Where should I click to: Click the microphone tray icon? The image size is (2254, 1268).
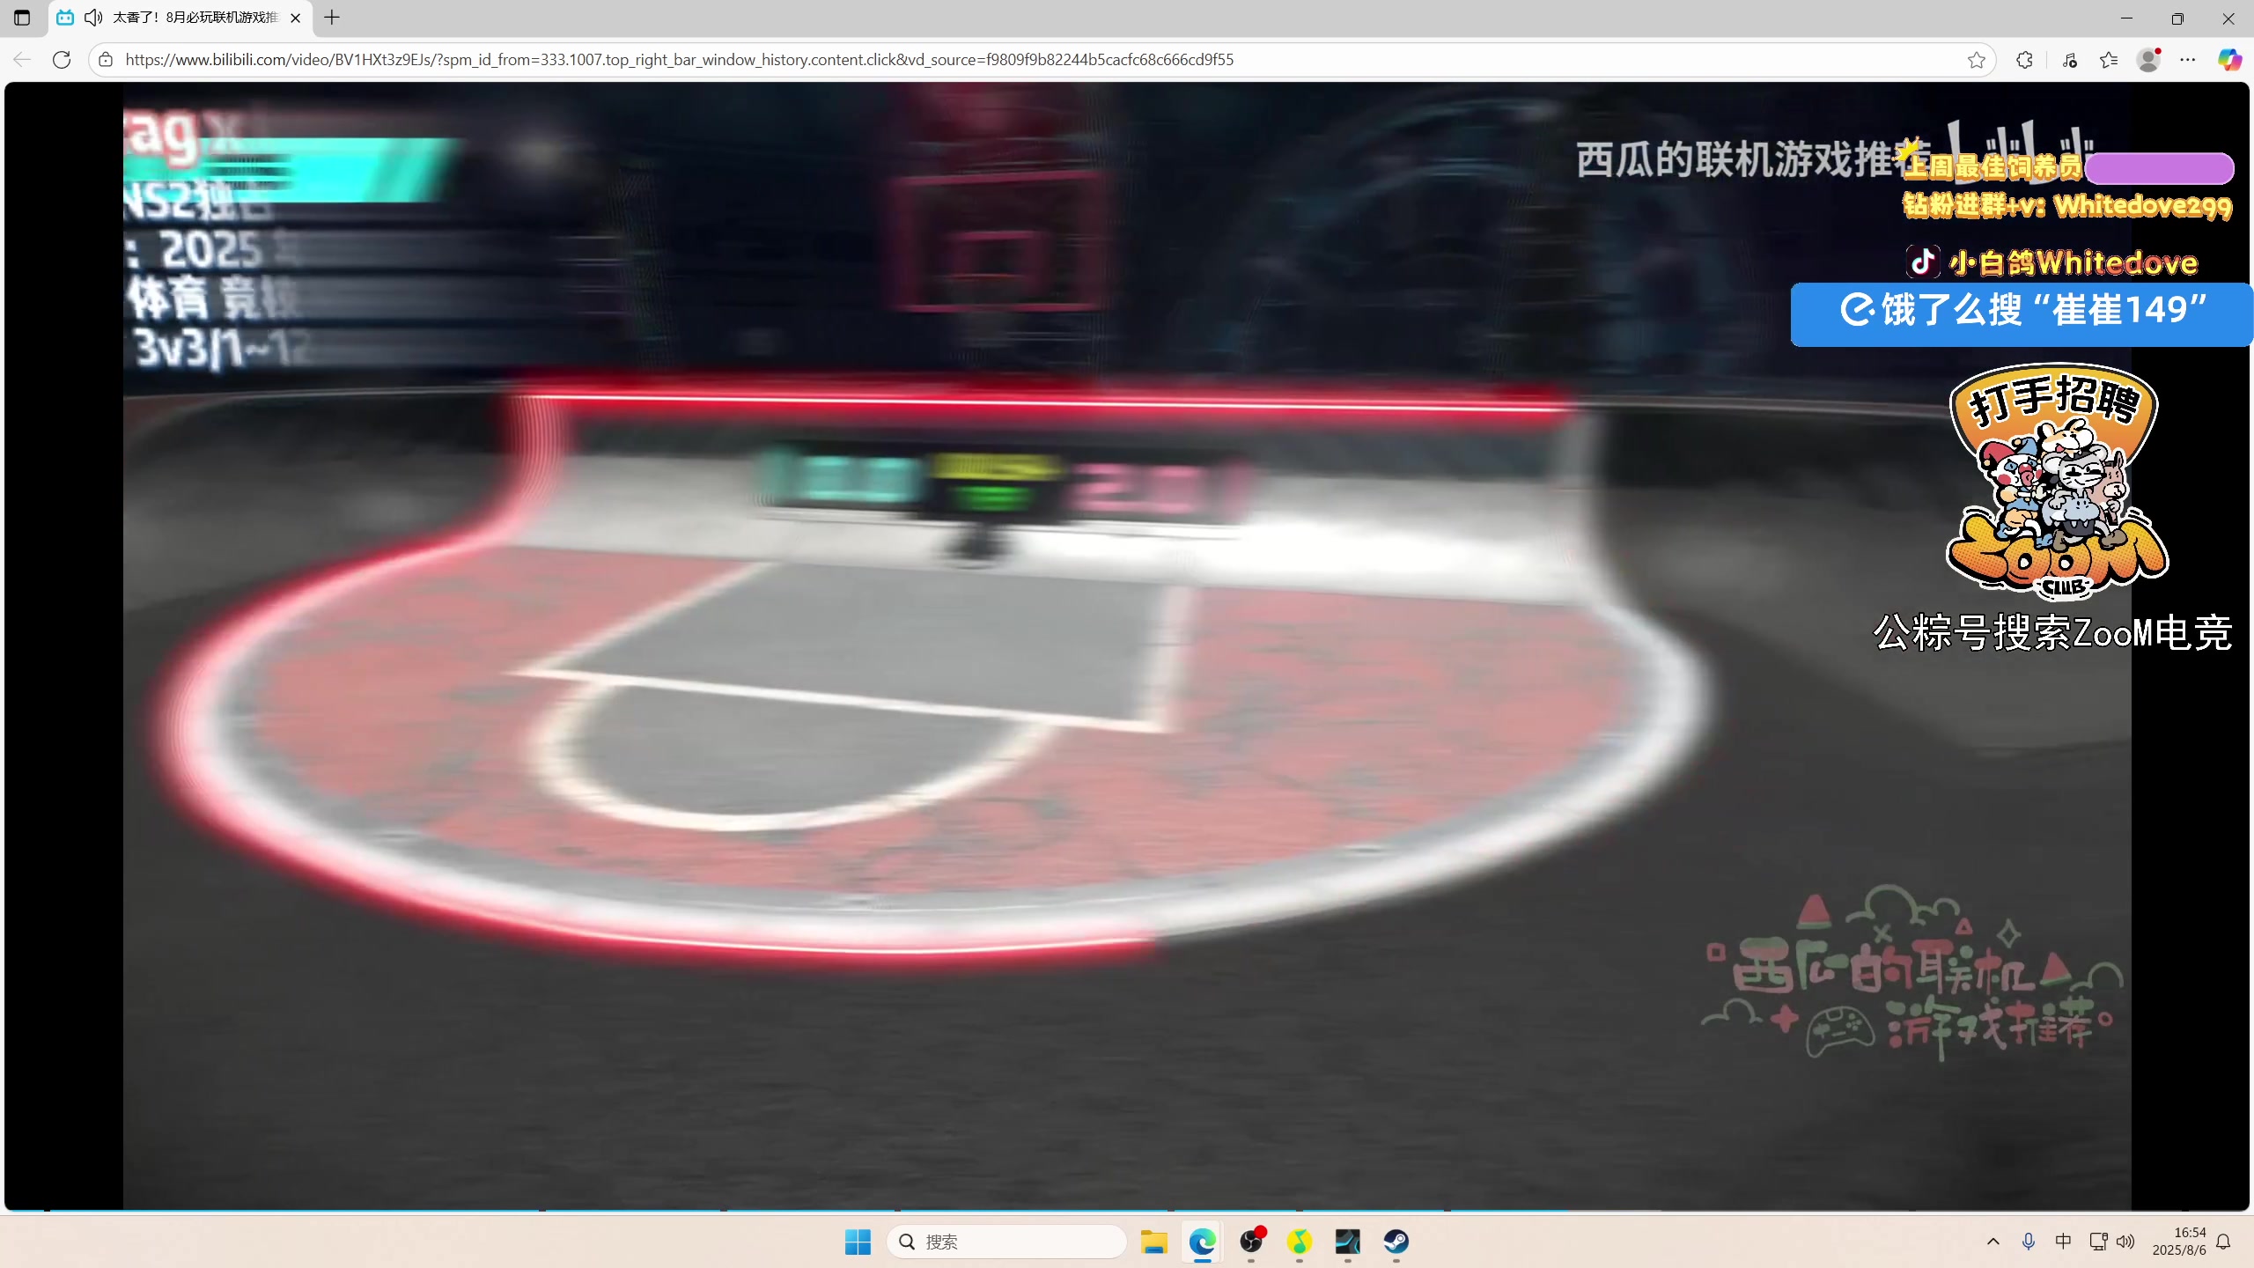(x=2029, y=1242)
